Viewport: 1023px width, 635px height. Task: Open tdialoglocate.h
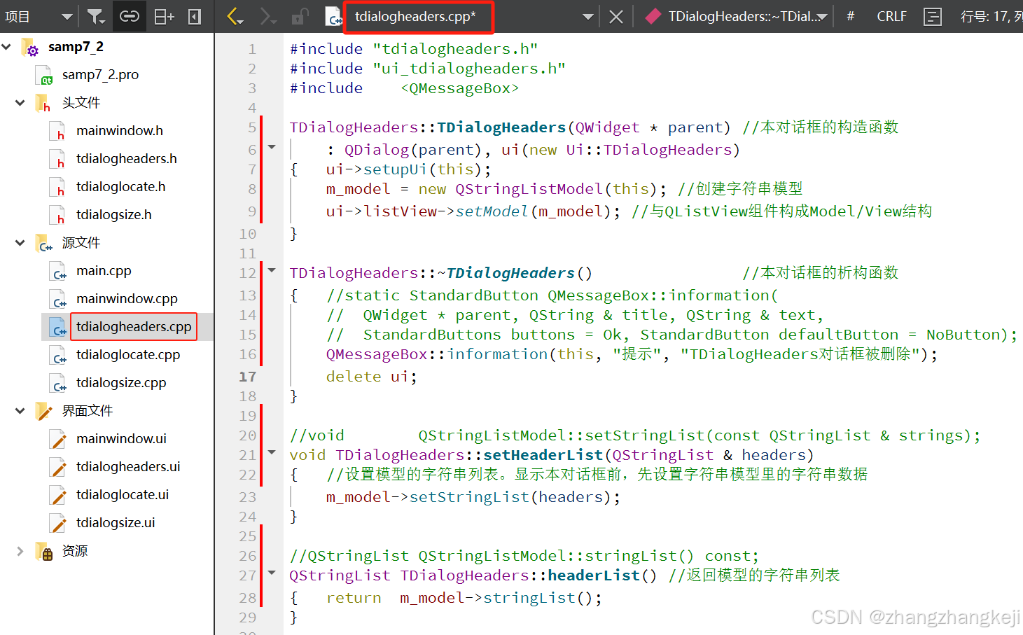click(121, 187)
